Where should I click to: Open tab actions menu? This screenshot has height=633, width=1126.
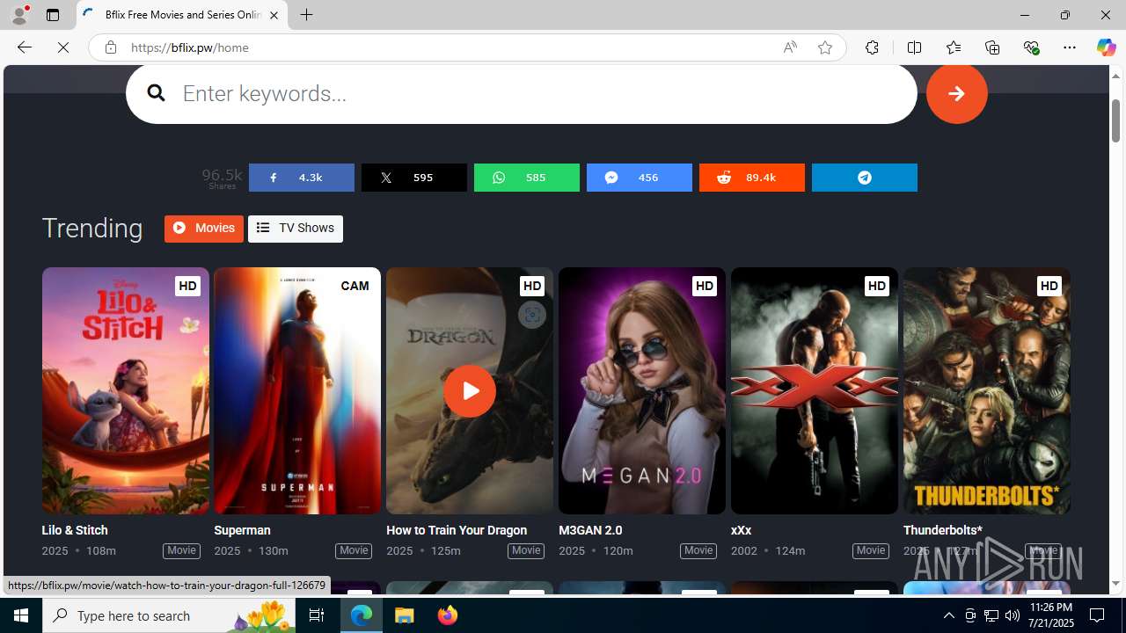53,15
